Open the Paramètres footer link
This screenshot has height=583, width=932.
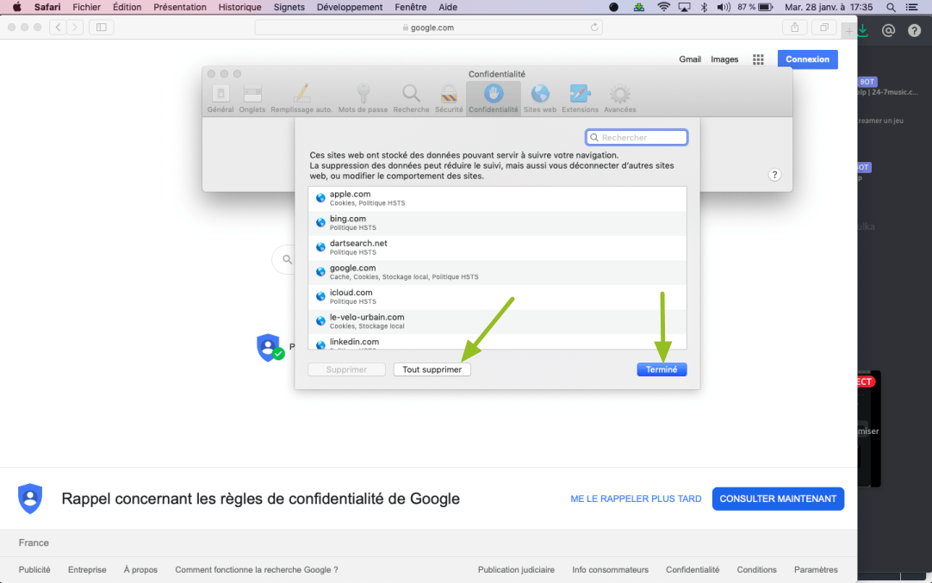tap(816, 569)
